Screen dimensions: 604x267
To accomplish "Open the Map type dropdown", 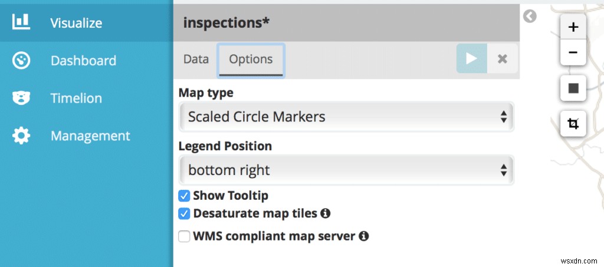I will point(346,117).
